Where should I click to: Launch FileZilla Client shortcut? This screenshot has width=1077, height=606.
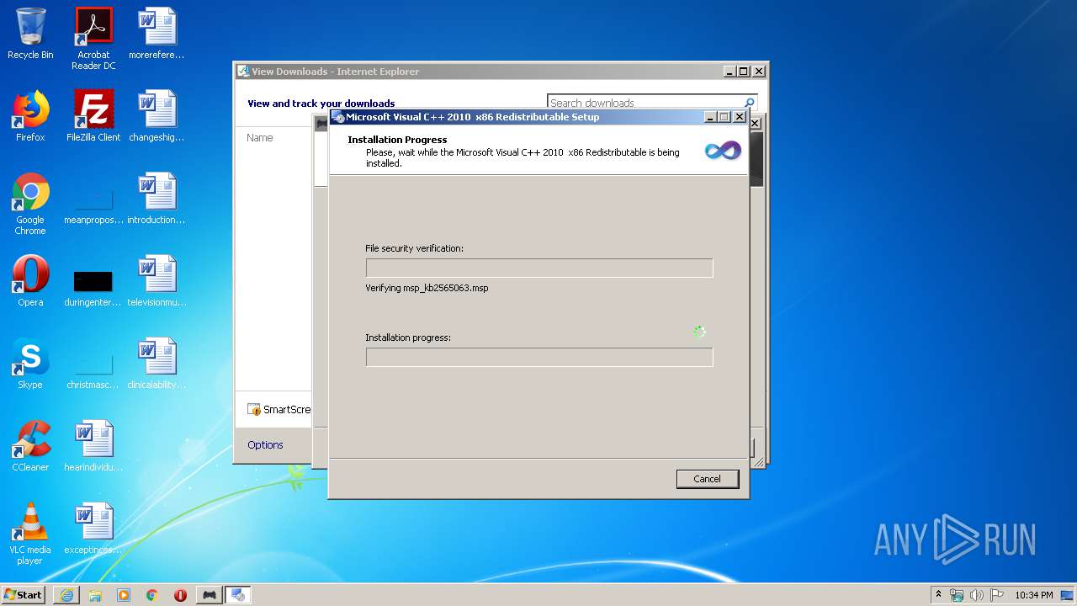(x=93, y=116)
